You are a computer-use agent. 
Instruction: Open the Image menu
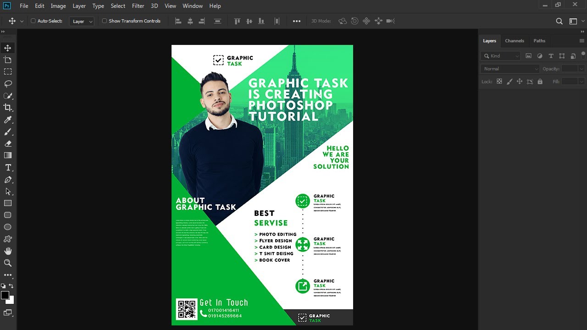58,6
